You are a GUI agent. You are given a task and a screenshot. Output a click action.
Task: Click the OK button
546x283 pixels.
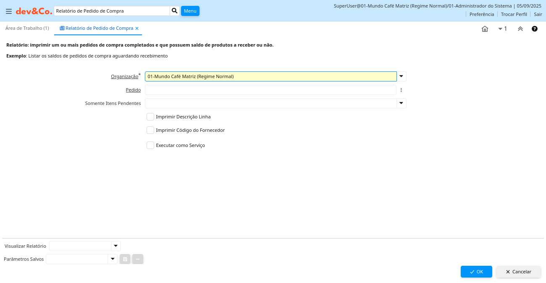point(476,272)
